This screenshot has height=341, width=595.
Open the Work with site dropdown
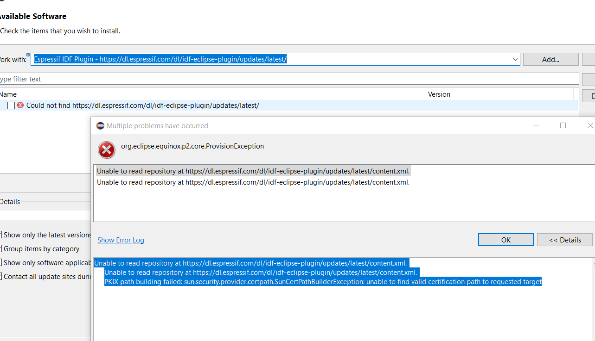(x=515, y=59)
